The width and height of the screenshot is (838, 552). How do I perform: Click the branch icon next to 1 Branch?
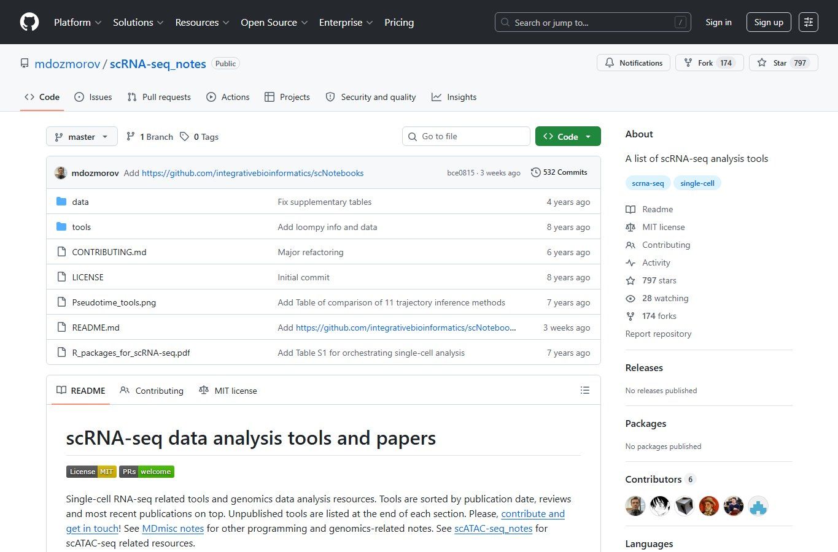(130, 137)
